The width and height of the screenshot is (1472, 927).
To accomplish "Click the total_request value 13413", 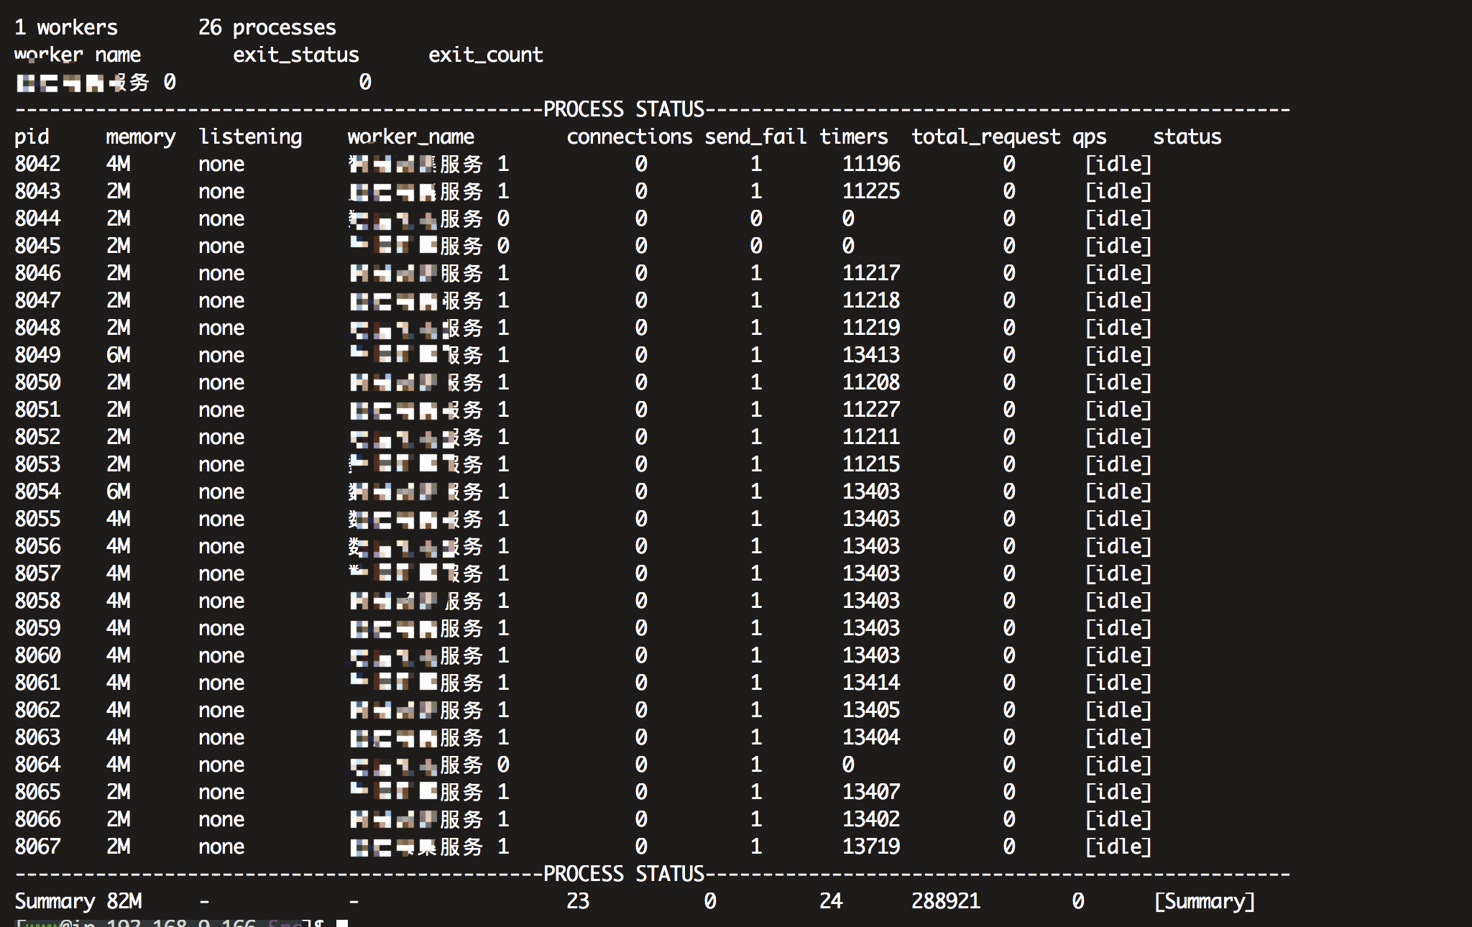I will pos(871,355).
